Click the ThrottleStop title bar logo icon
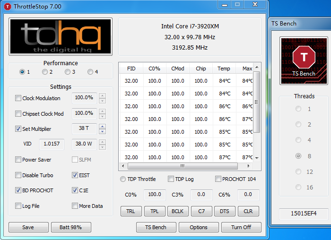331x240 pixels. [x=8, y=7]
